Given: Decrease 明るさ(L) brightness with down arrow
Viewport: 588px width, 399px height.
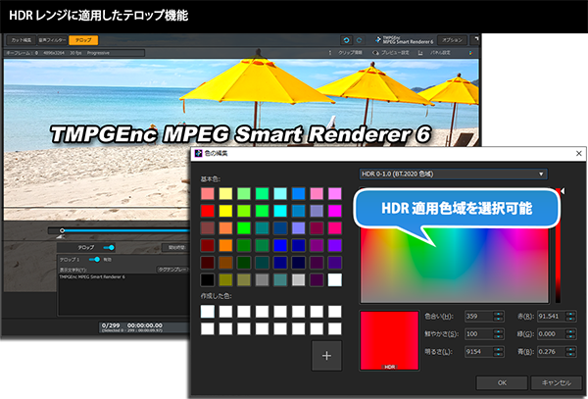Looking at the screenshot, I should (498, 354).
